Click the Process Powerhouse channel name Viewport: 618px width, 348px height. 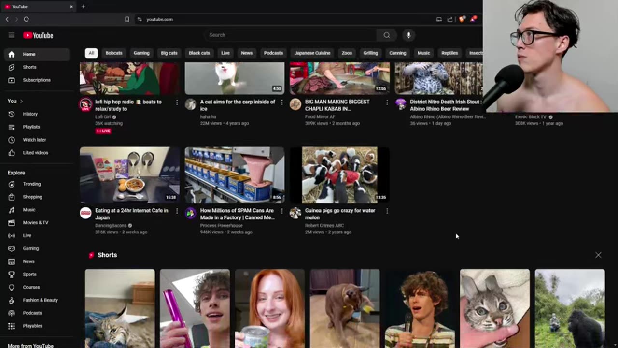[221, 226]
